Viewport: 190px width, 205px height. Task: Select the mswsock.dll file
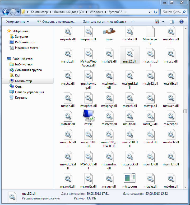130,161
